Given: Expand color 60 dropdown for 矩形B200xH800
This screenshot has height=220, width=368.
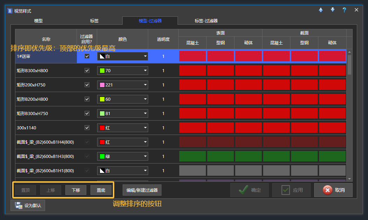Looking at the screenshot, I should pos(123,99).
